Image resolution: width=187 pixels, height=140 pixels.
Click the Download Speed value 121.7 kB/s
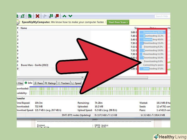(48, 110)
